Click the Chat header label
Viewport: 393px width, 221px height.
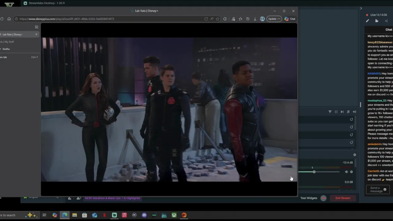389,30
